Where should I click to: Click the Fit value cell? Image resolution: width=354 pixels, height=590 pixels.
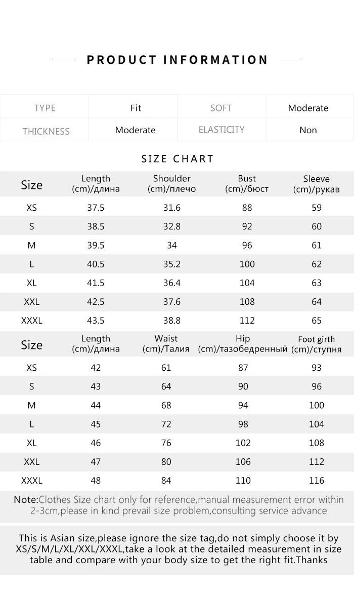click(x=136, y=108)
